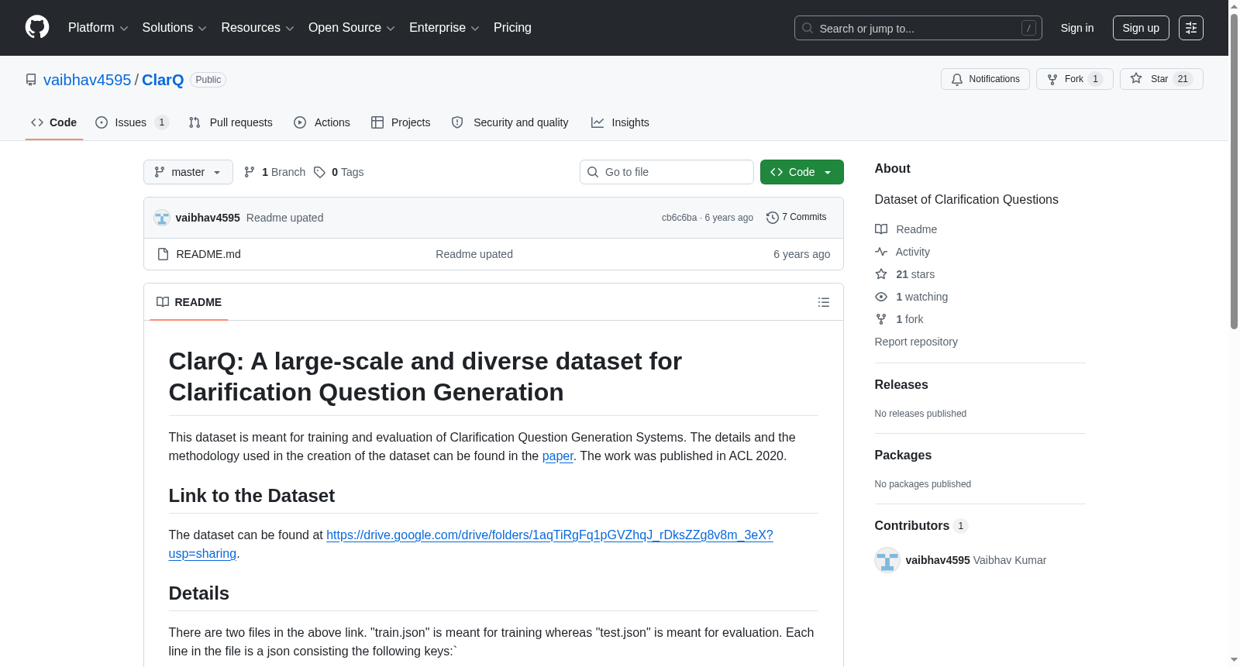Click Report repository link
This screenshot has width=1240, height=667.
click(916, 342)
